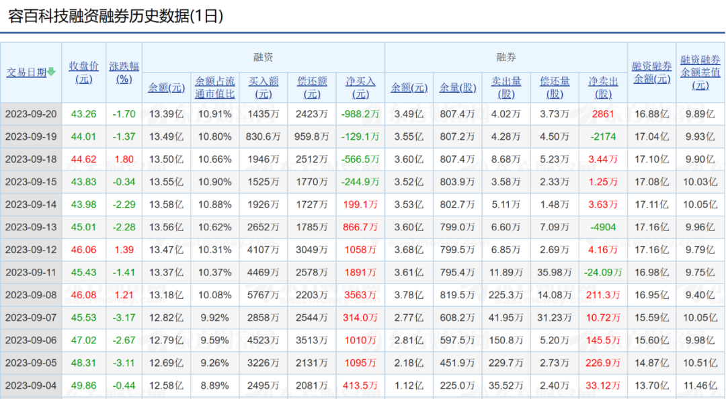Click page title 容百科技融资融券历史数据(1日)

(x=116, y=16)
